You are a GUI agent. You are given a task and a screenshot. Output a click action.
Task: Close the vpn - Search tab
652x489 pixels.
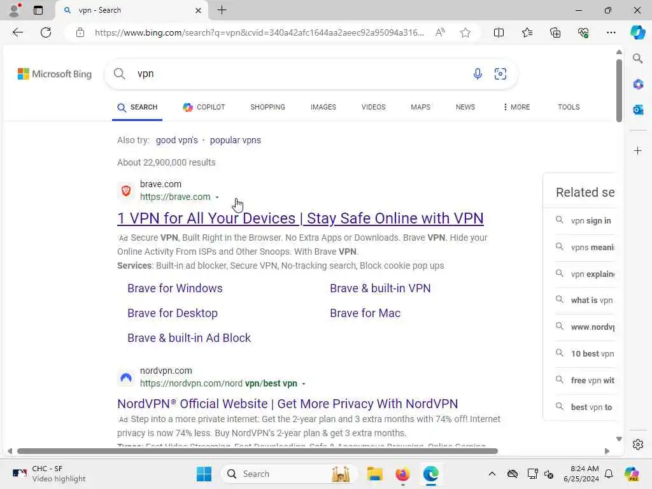click(199, 10)
